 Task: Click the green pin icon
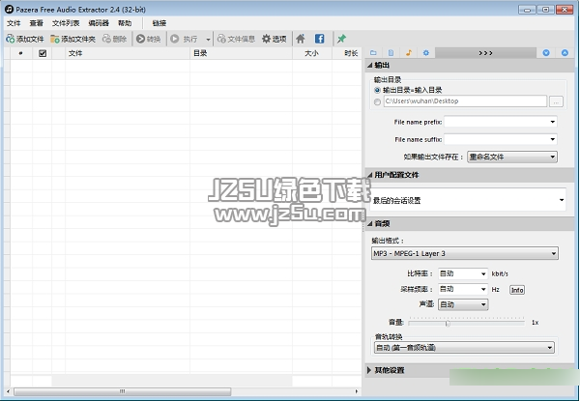[341, 39]
